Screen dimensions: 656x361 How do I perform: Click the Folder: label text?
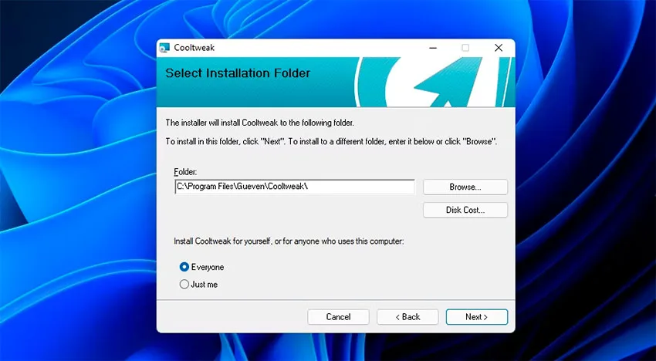coord(185,171)
